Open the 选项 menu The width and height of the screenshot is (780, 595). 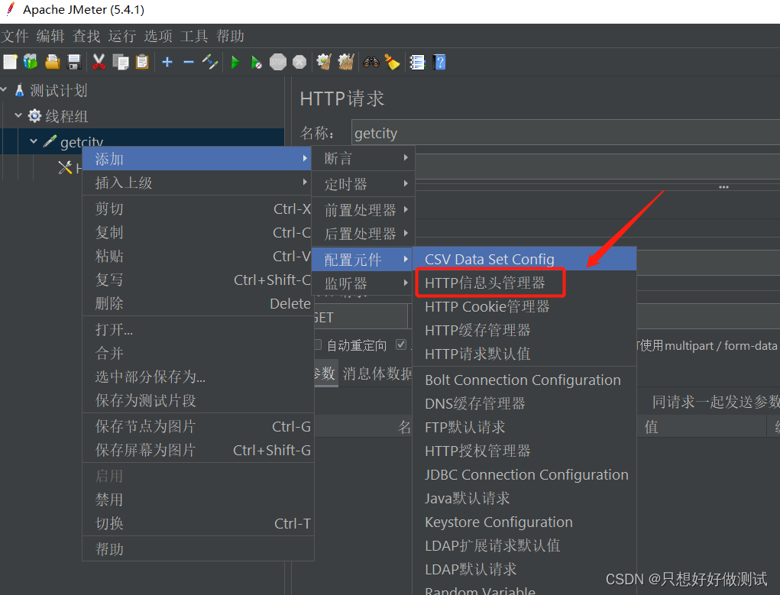pyautogui.click(x=158, y=36)
